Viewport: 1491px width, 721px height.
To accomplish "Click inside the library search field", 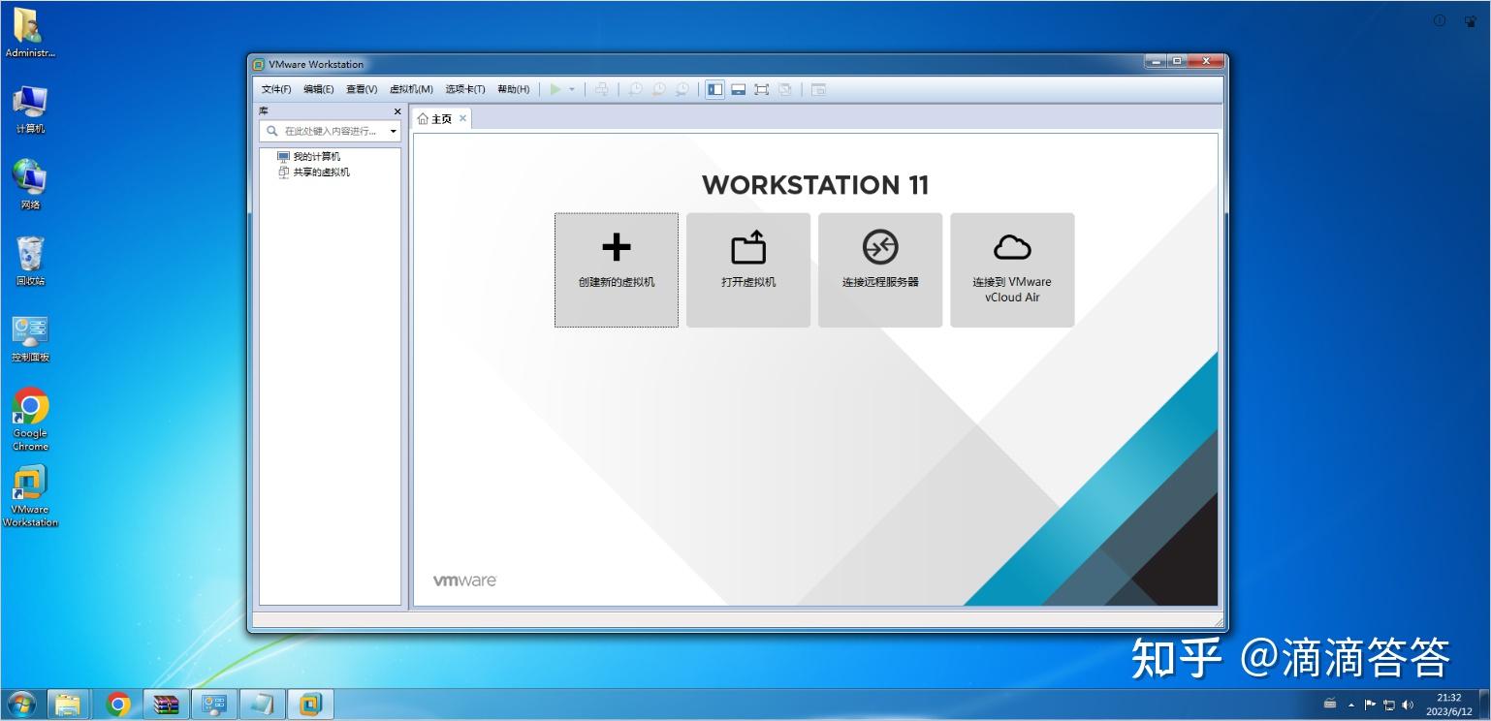I will tap(330, 130).
